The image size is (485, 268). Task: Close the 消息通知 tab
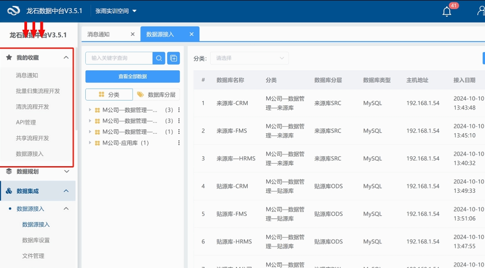click(x=132, y=34)
